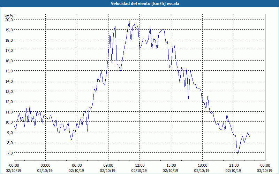Select the 13,0 y-axis value
Image resolution: width=279 pixels, height=174 pixels.
click(9, 92)
